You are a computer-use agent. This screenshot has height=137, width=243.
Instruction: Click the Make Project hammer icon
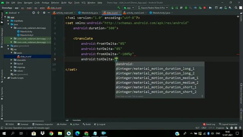(119, 8)
